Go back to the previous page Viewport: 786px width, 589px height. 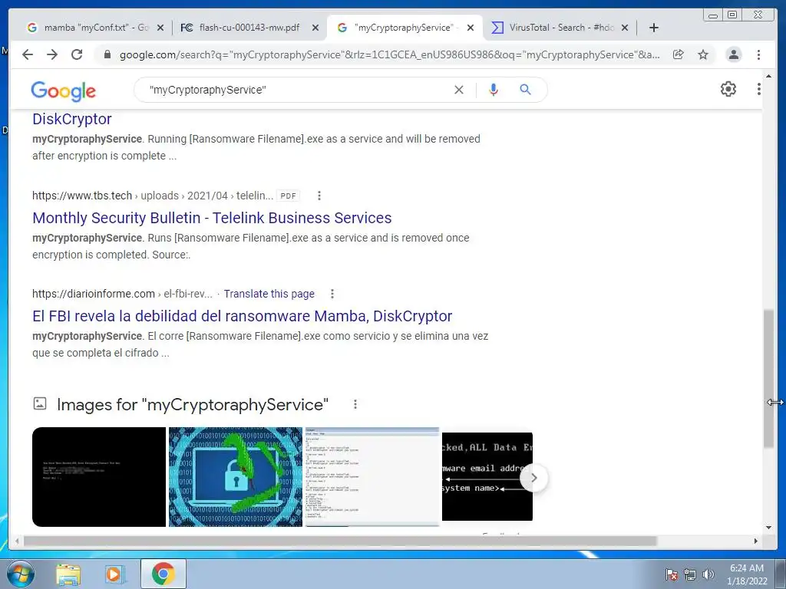point(28,54)
